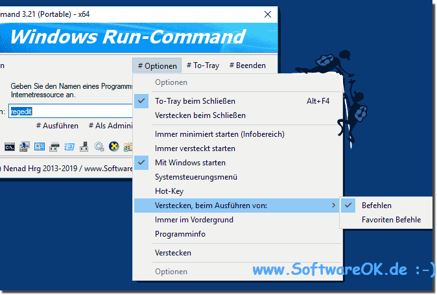Open the Control Panel icon
Screen dimensions: 437x295
click(40, 147)
